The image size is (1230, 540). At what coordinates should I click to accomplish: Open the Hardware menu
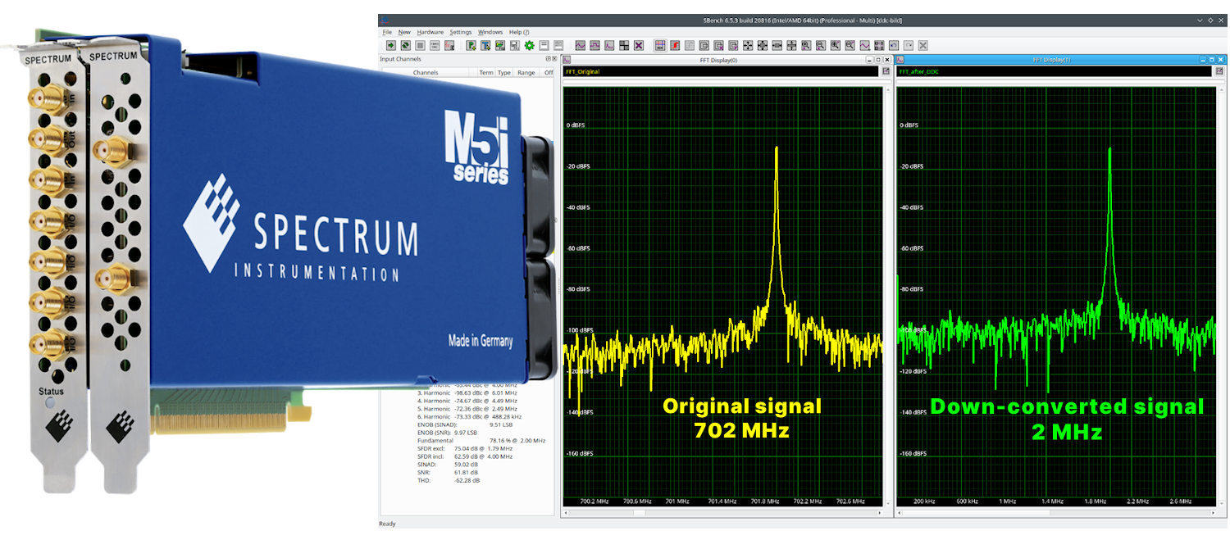[x=430, y=32]
